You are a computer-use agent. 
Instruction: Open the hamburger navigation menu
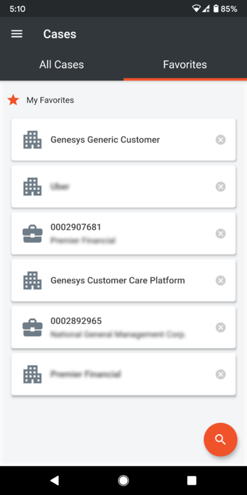[x=16, y=34]
